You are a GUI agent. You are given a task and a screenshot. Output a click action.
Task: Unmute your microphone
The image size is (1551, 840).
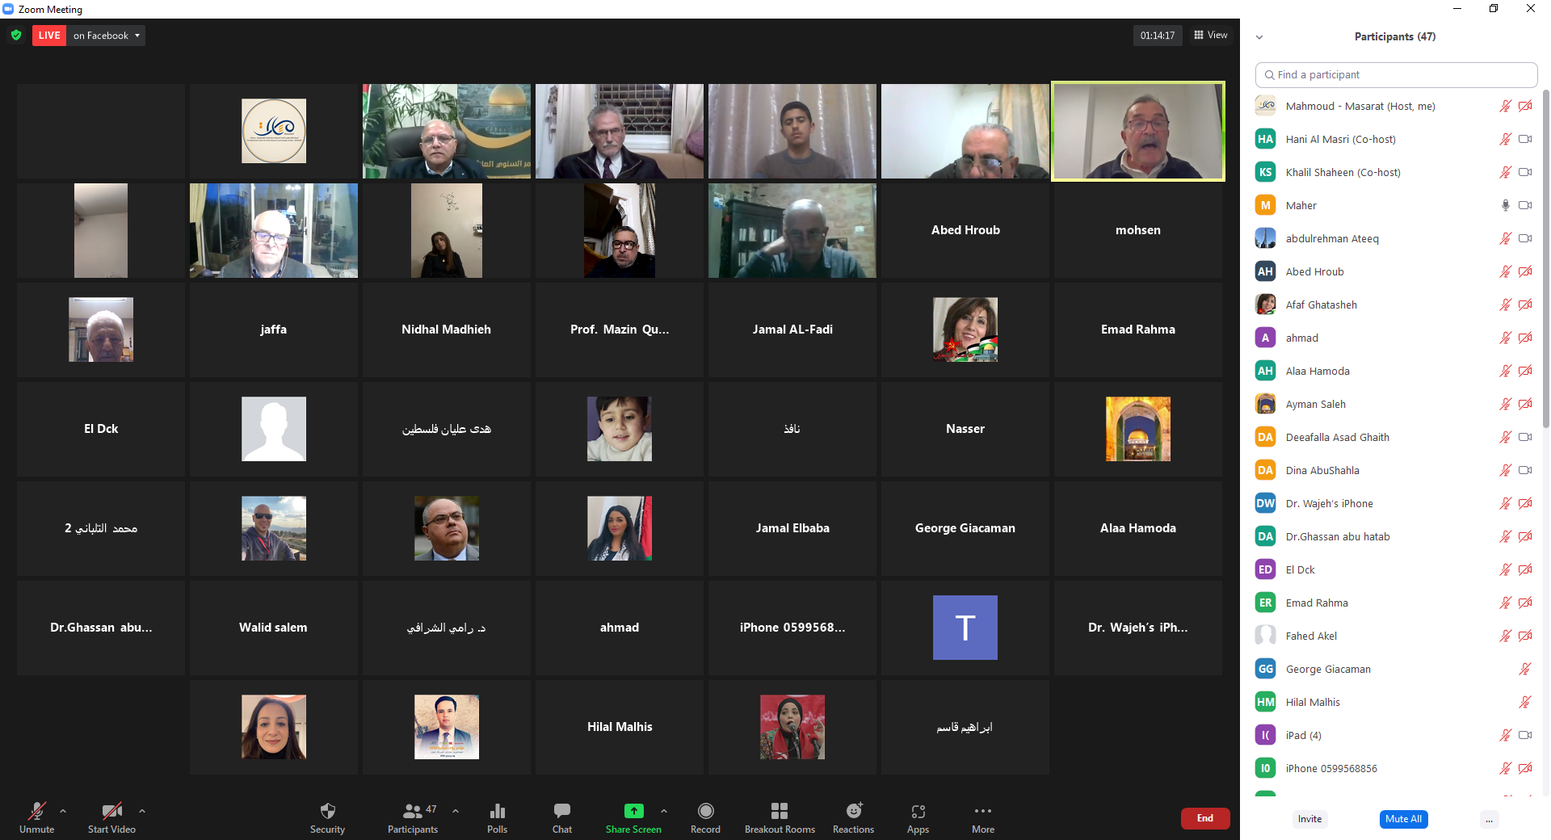coord(36,812)
